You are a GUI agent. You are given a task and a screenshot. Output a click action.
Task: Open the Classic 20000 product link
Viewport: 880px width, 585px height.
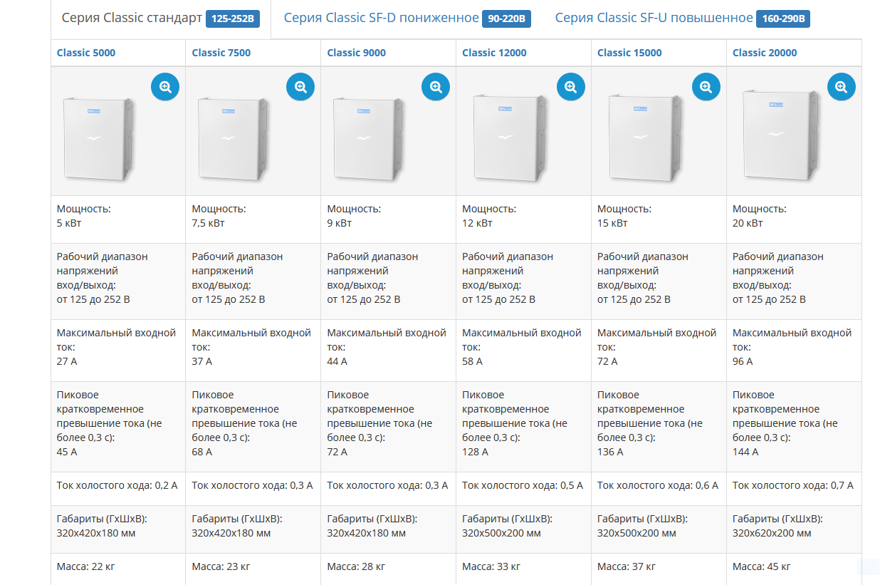point(765,53)
